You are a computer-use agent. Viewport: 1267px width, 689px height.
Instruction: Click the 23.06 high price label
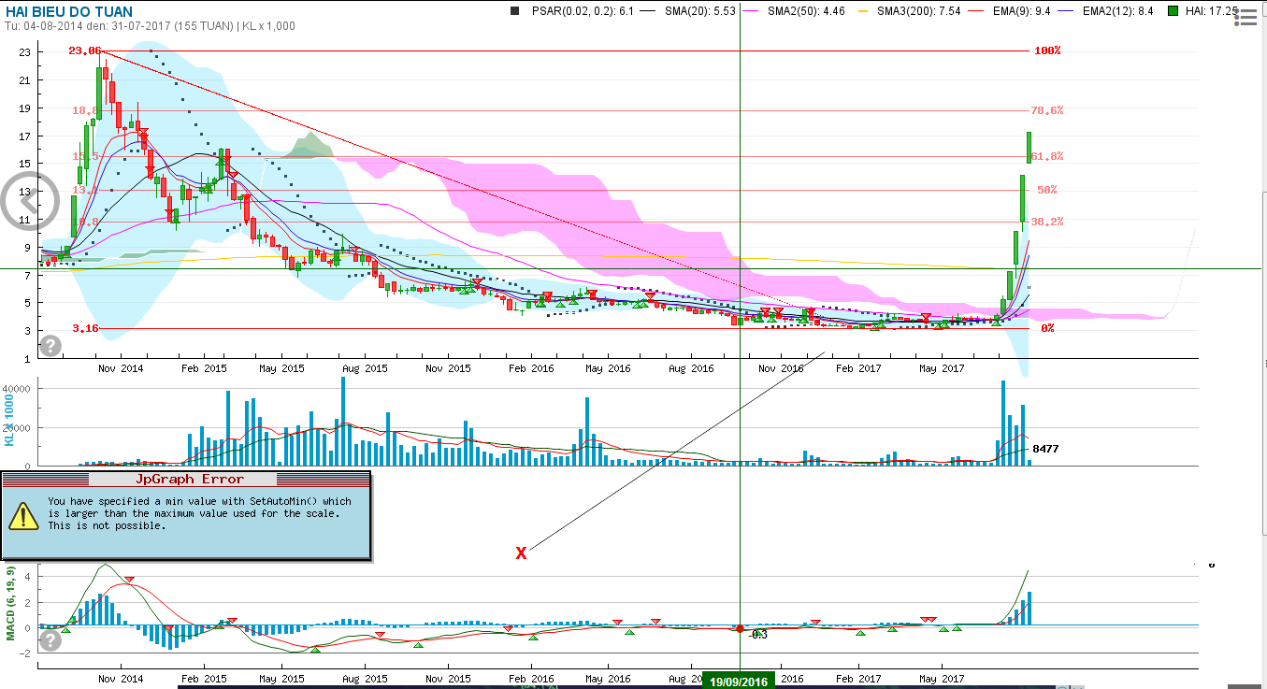click(x=84, y=50)
